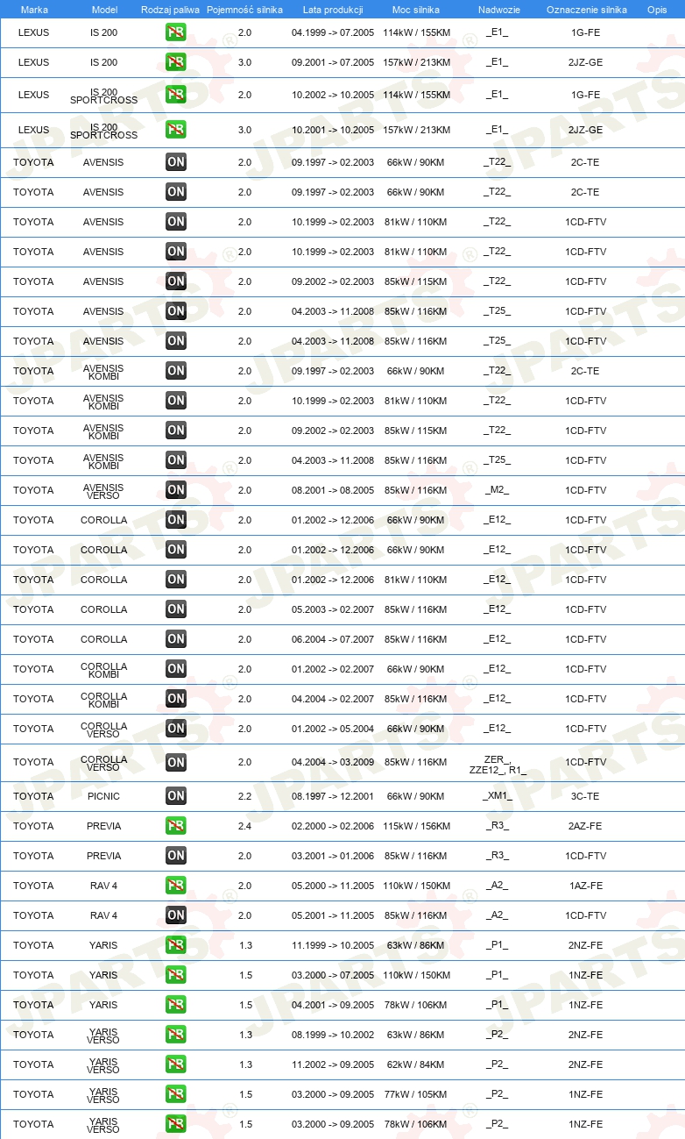Select the 3C-TE engine code cell

coord(585,796)
